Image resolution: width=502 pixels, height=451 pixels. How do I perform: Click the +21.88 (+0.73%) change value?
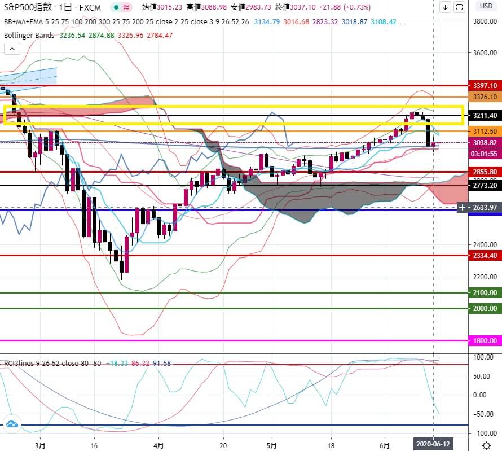click(x=345, y=7)
